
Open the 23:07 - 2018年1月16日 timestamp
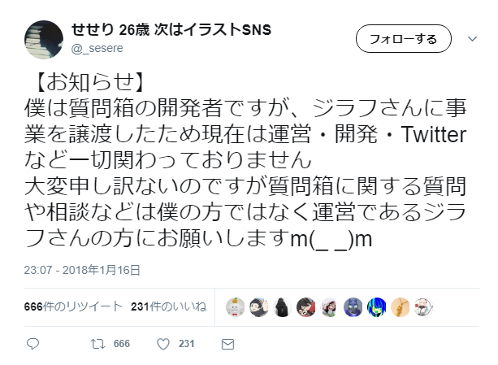pos(82,270)
